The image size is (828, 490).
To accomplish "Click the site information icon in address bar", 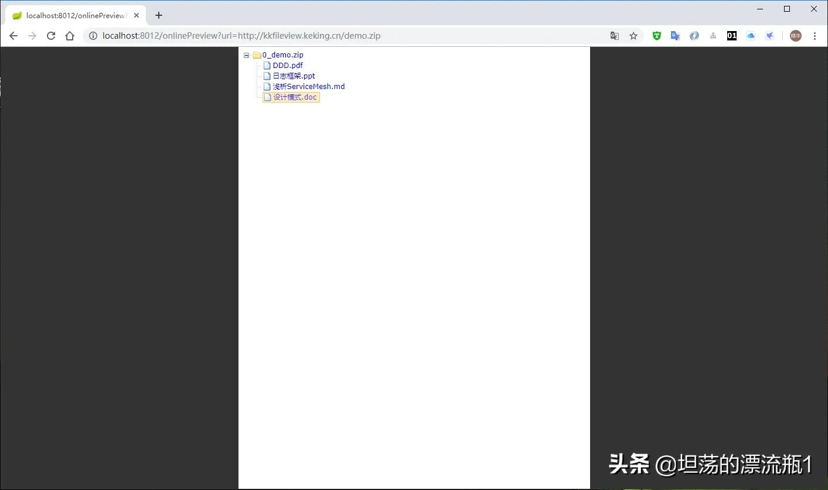I will pyautogui.click(x=93, y=36).
